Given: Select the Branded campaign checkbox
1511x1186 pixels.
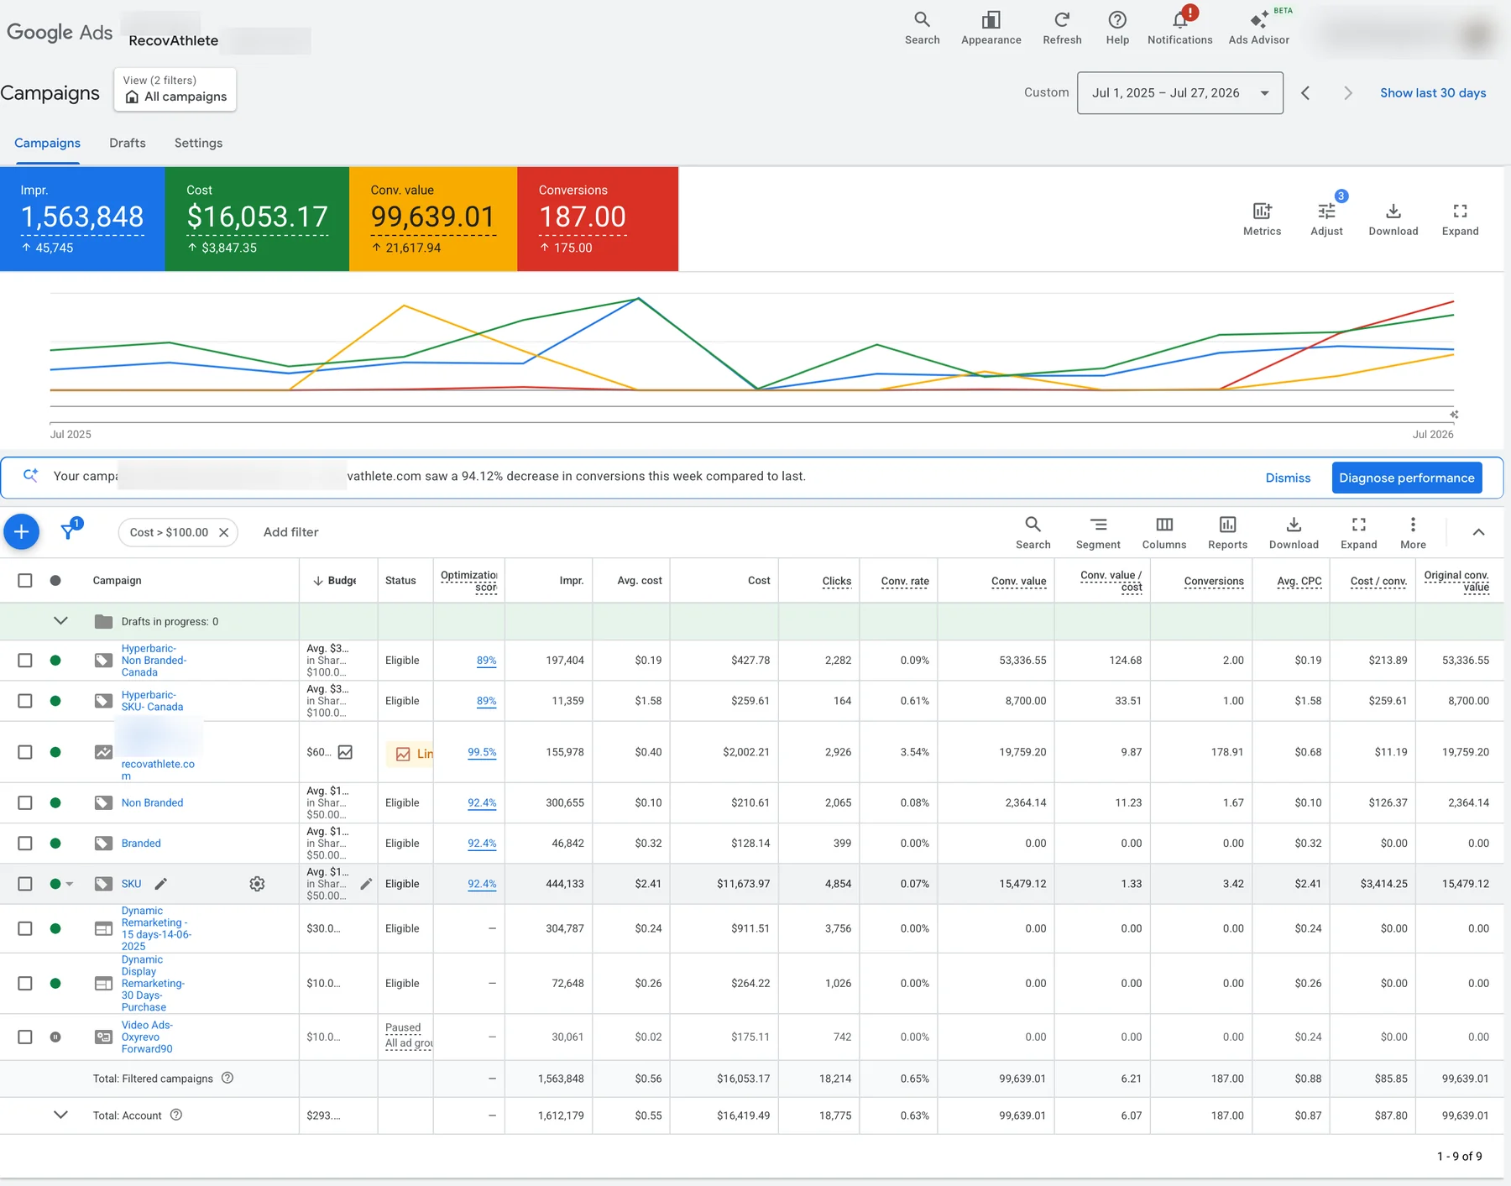Looking at the screenshot, I should 25,843.
